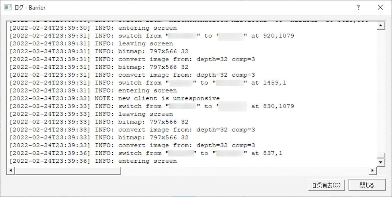Viewport: 392px width, 197px height.
Task: Close the log window with X
Action: click(x=380, y=8)
